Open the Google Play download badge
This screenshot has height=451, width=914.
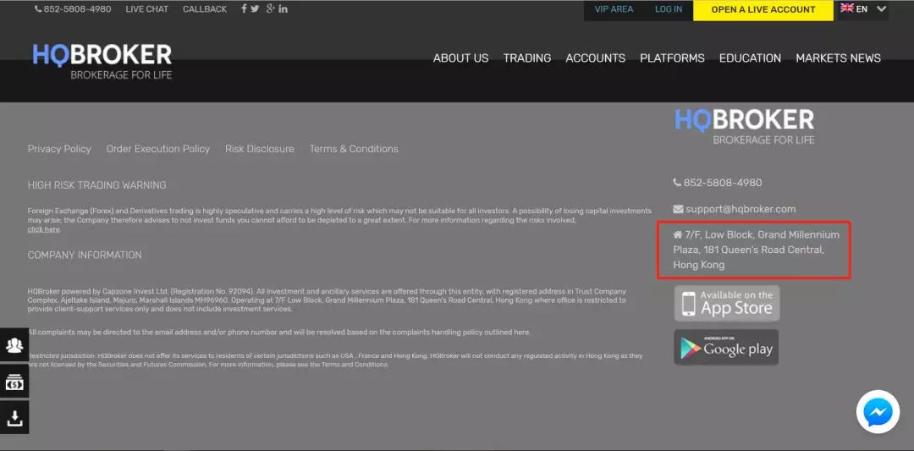[726, 347]
